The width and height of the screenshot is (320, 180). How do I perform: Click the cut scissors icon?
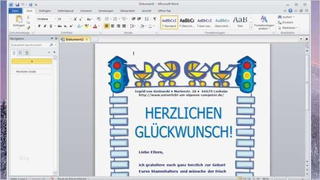[28, 18]
